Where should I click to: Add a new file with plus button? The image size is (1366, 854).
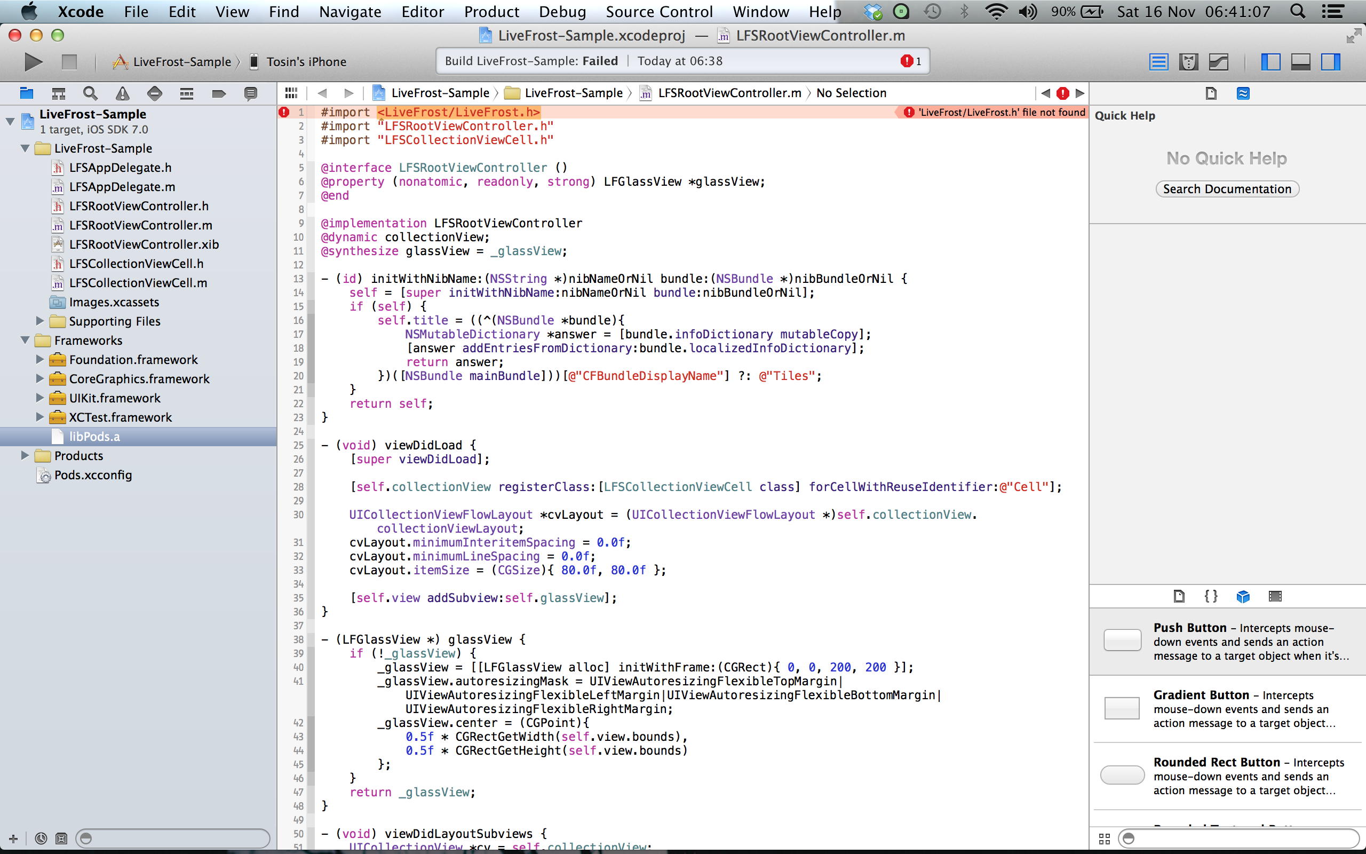coord(13,838)
